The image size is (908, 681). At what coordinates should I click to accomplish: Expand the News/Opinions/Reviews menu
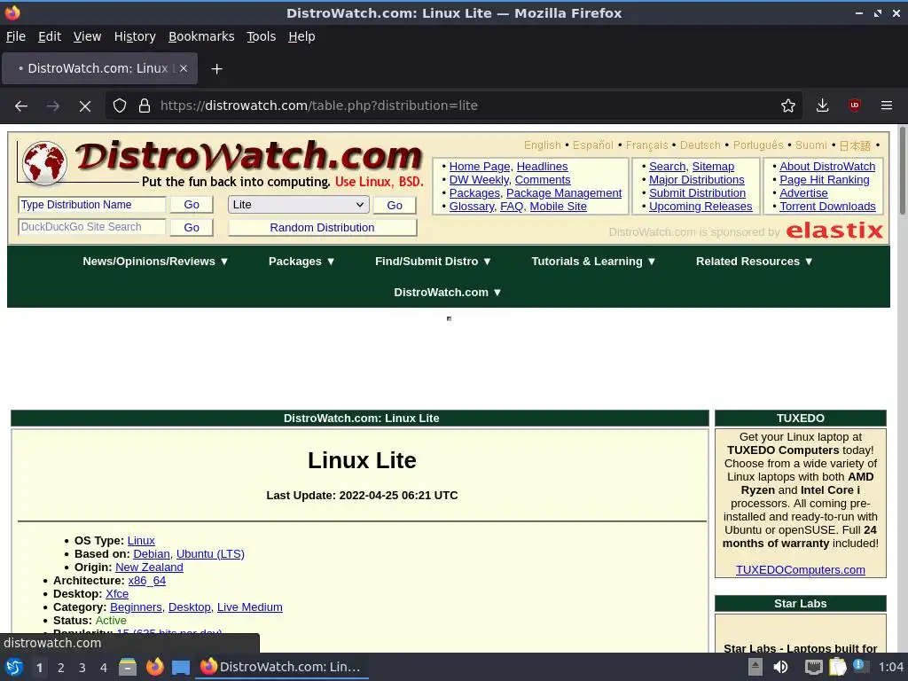[155, 262]
